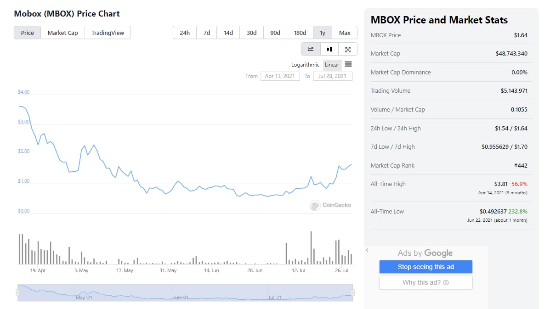Open the chart hamburger menu
The image size is (556, 309).
pyautogui.click(x=348, y=64)
